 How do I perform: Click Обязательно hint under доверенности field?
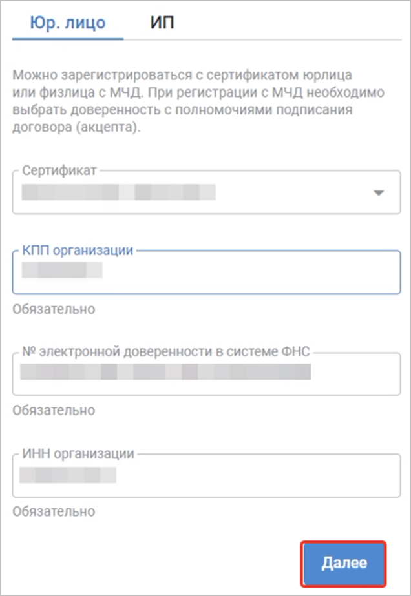(x=54, y=410)
